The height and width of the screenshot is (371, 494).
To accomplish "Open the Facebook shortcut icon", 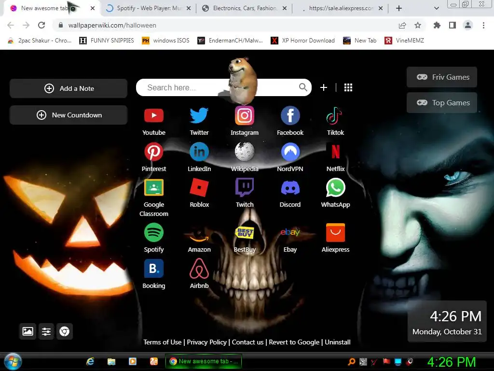I will (290, 115).
